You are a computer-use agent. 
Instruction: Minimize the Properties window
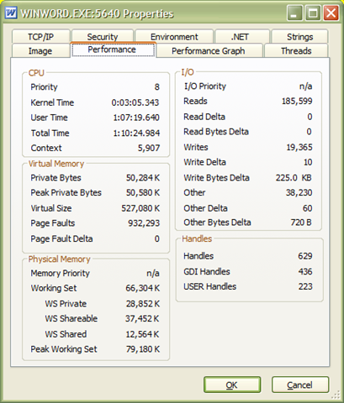click(x=294, y=13)
